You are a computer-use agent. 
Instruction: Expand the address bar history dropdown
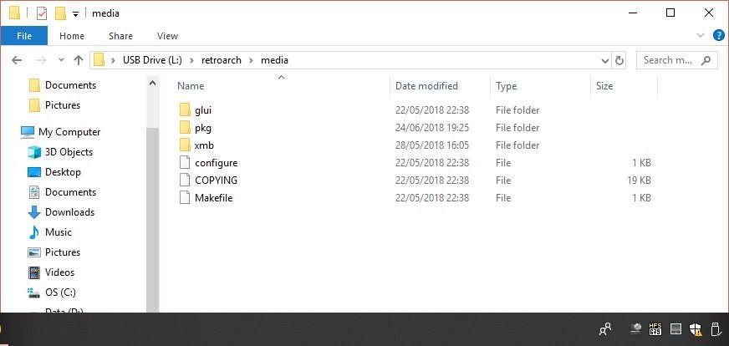605,60
